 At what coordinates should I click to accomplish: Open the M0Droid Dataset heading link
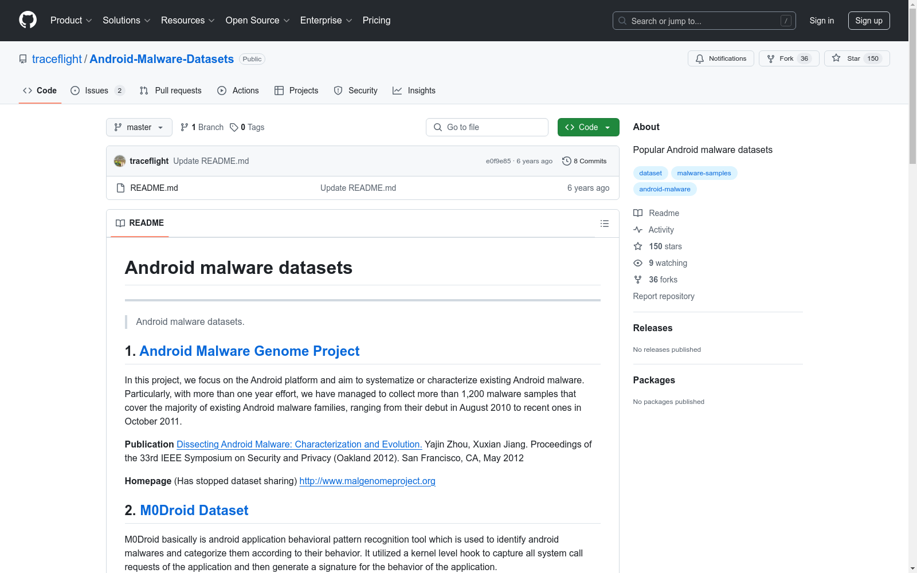[x=194, y=511]
